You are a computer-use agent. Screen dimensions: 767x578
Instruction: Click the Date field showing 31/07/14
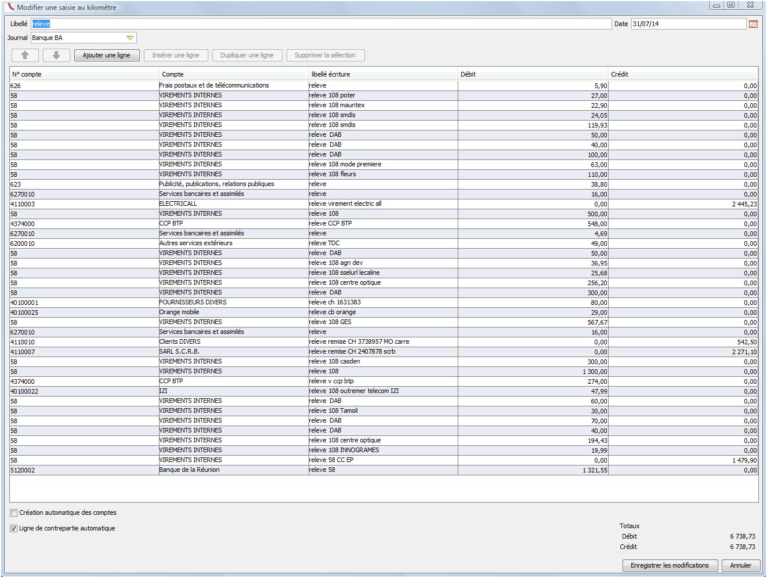click(x=688, y=24)
